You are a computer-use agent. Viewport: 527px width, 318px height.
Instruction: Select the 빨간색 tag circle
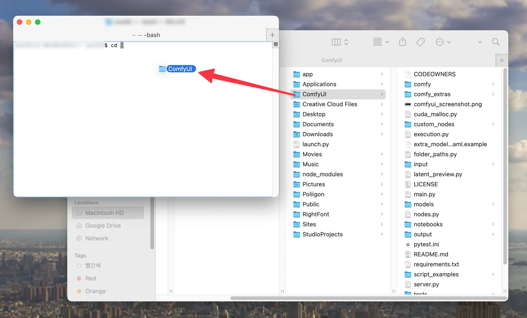(x=79, y=266)
